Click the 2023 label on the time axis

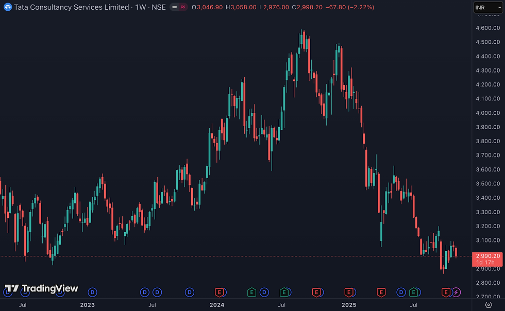(87, 305)
